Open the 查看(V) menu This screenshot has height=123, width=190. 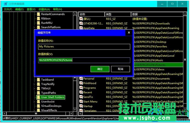click(x=31, y=9)
